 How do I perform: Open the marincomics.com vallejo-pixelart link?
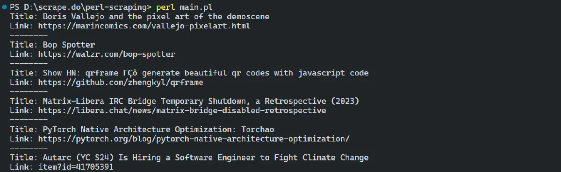click(x=144, y=26)
